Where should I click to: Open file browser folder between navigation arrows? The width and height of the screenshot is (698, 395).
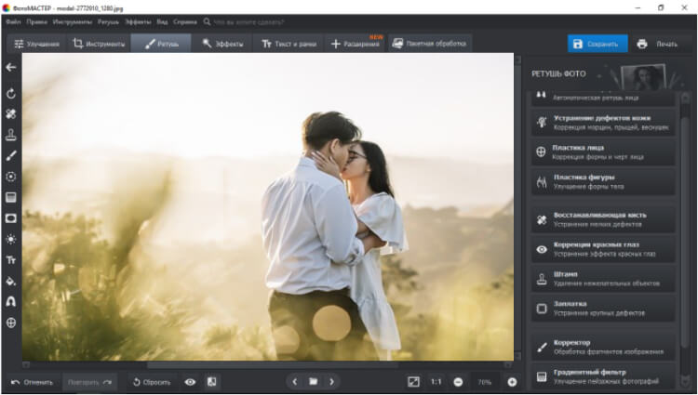314,382
